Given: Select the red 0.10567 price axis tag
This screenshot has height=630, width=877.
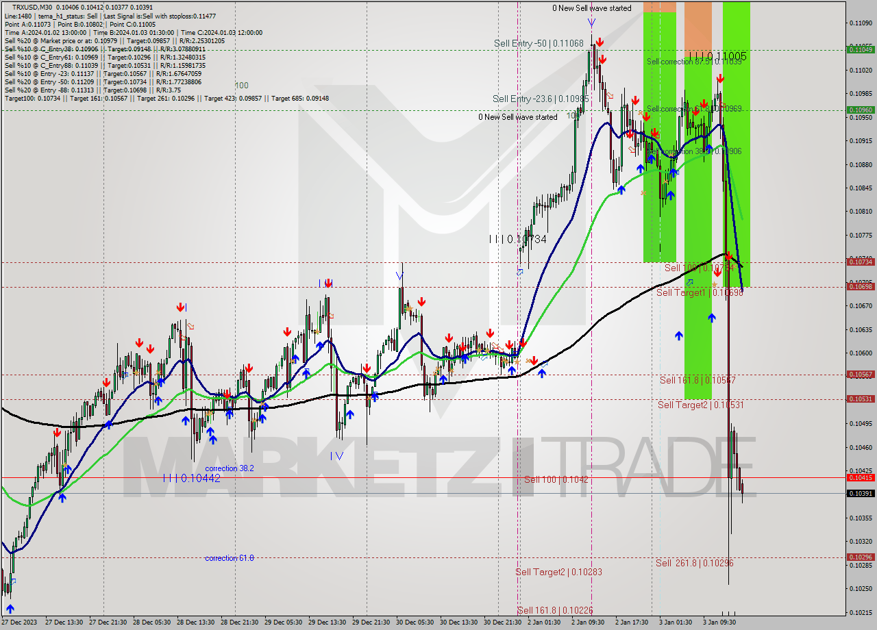Looking at the screenshot, I should [x=861, y=375].
